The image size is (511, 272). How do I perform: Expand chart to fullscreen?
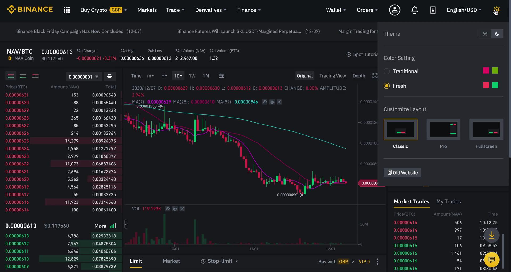pos(375,76)
